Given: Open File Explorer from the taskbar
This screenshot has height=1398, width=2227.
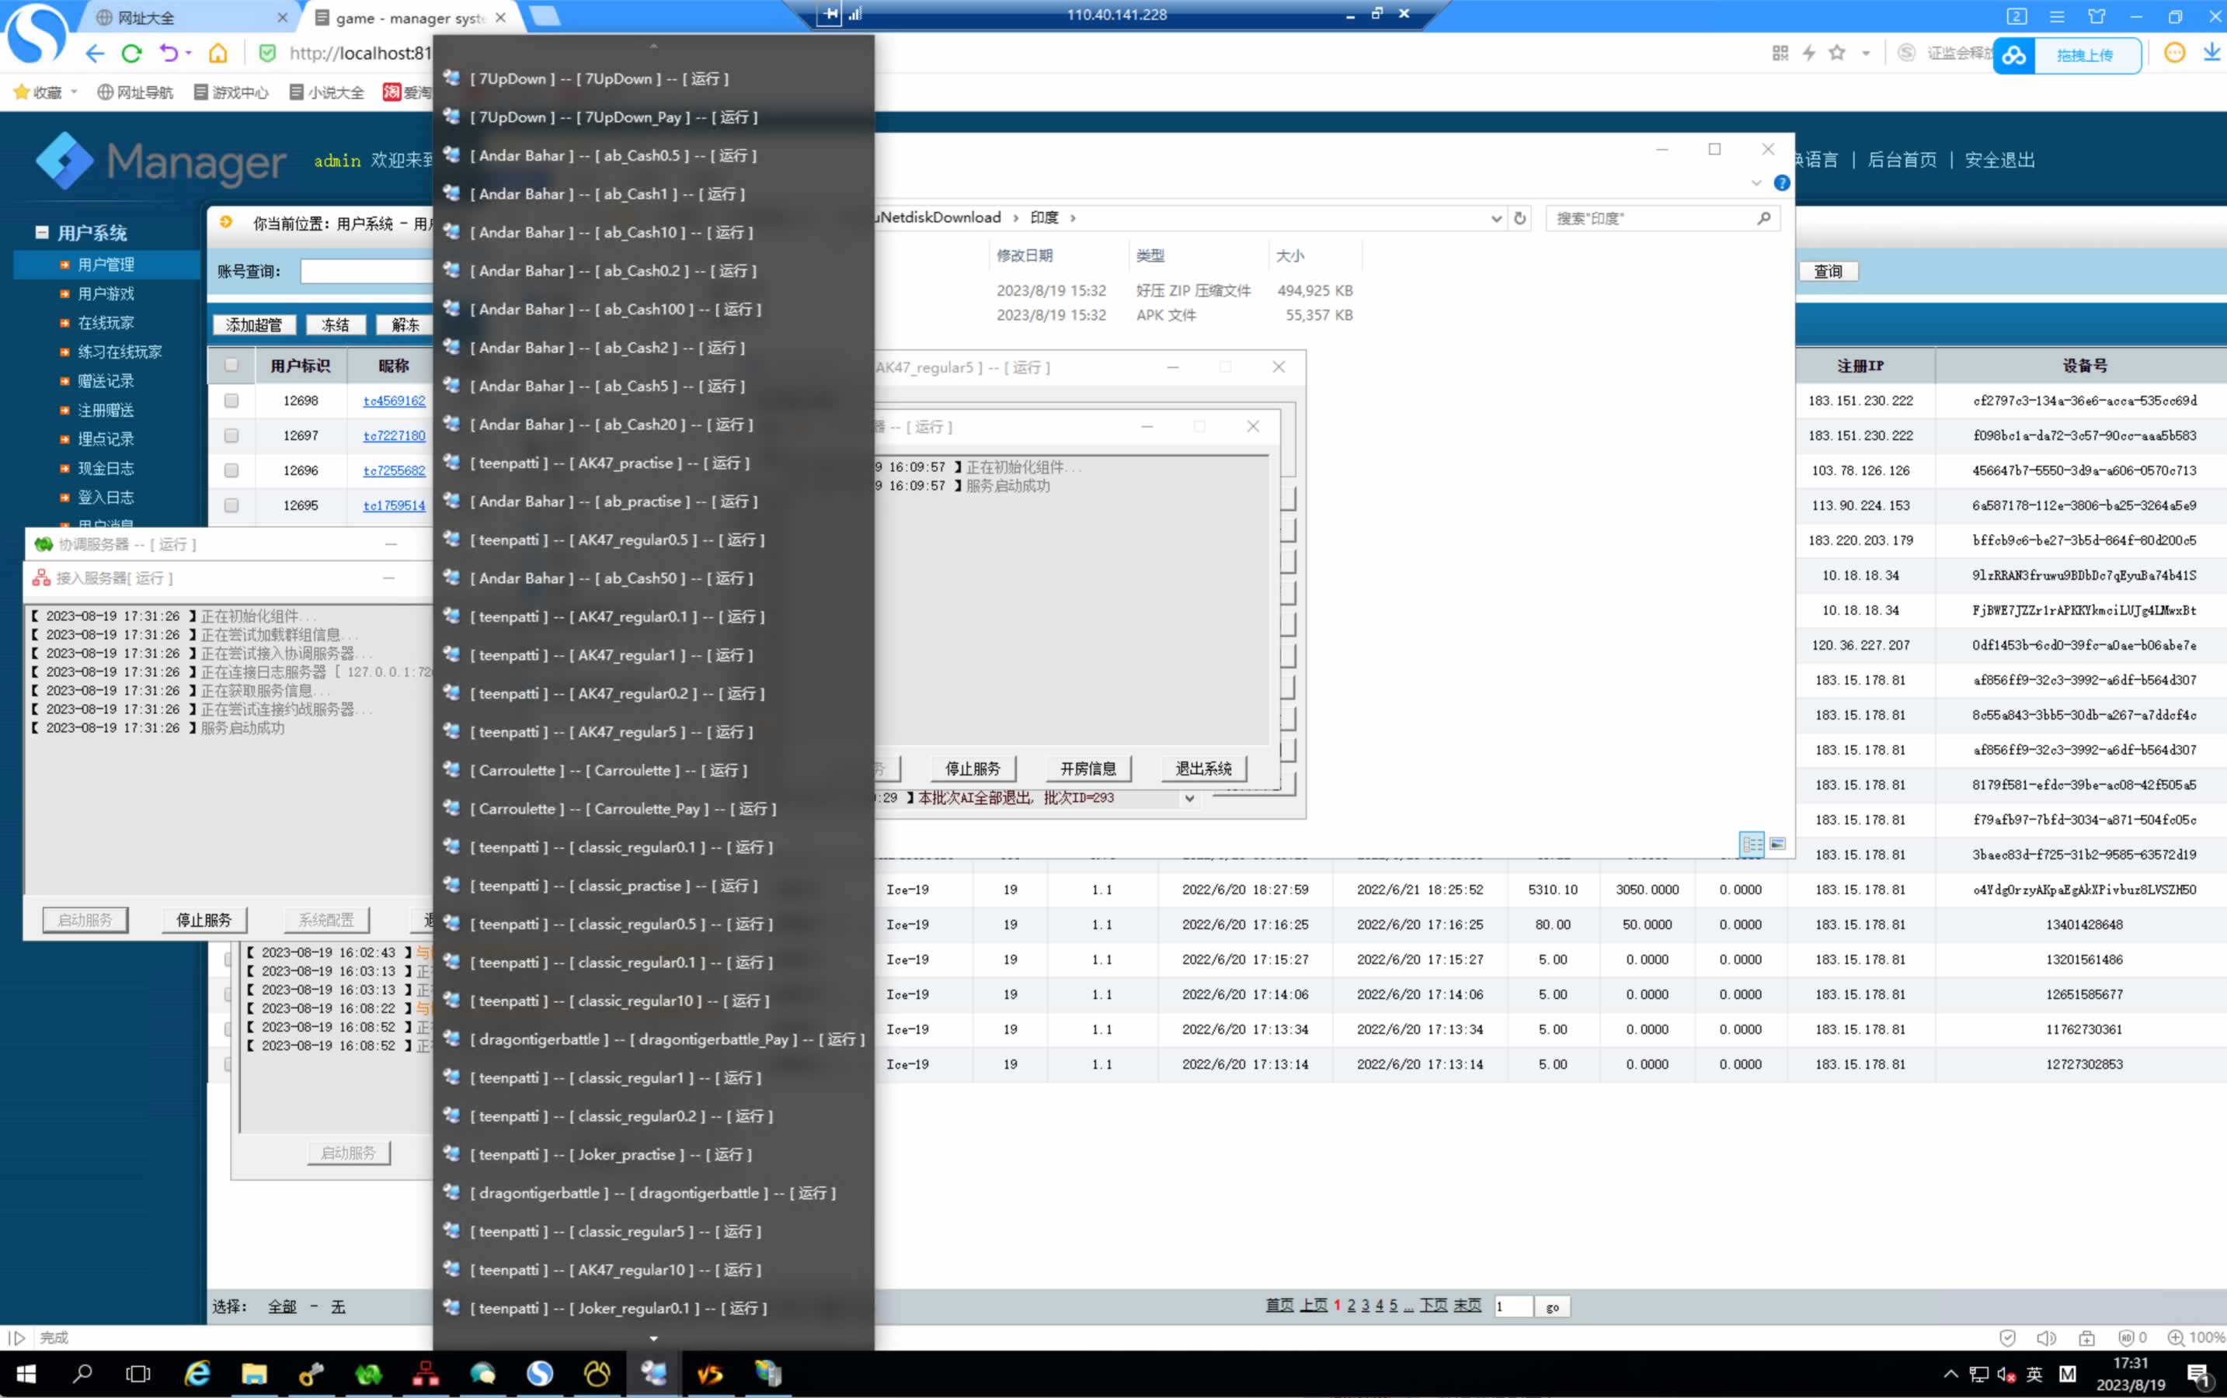Looking at the screenshot, I should pyautogui.click(x=253, y=1374).
